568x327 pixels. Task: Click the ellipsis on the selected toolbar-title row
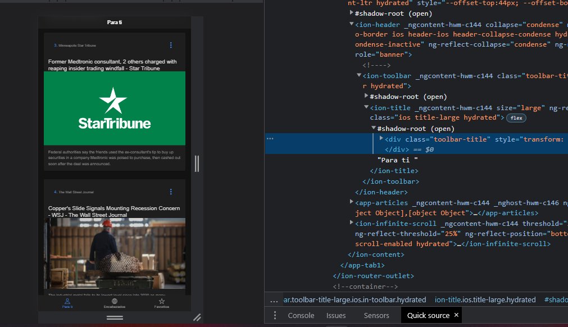tap(270, 139)
